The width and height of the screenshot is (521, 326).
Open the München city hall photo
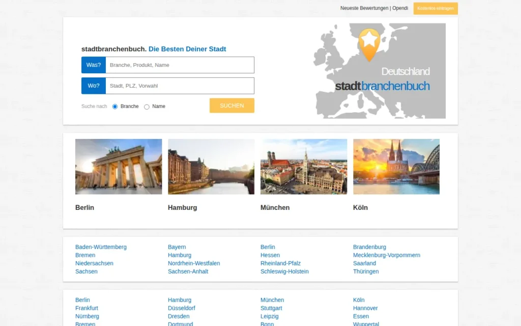[304, 167]
